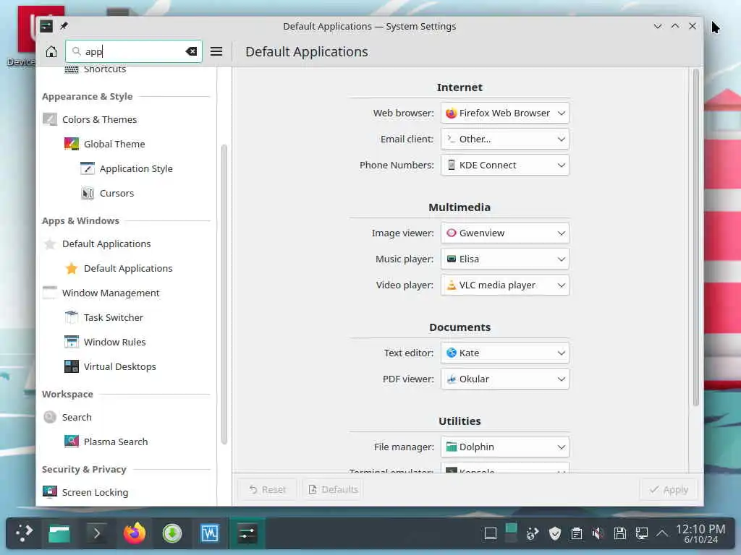Click the Apply button
The width and height of the screenshot is (741, 555).
pos(668,489)
